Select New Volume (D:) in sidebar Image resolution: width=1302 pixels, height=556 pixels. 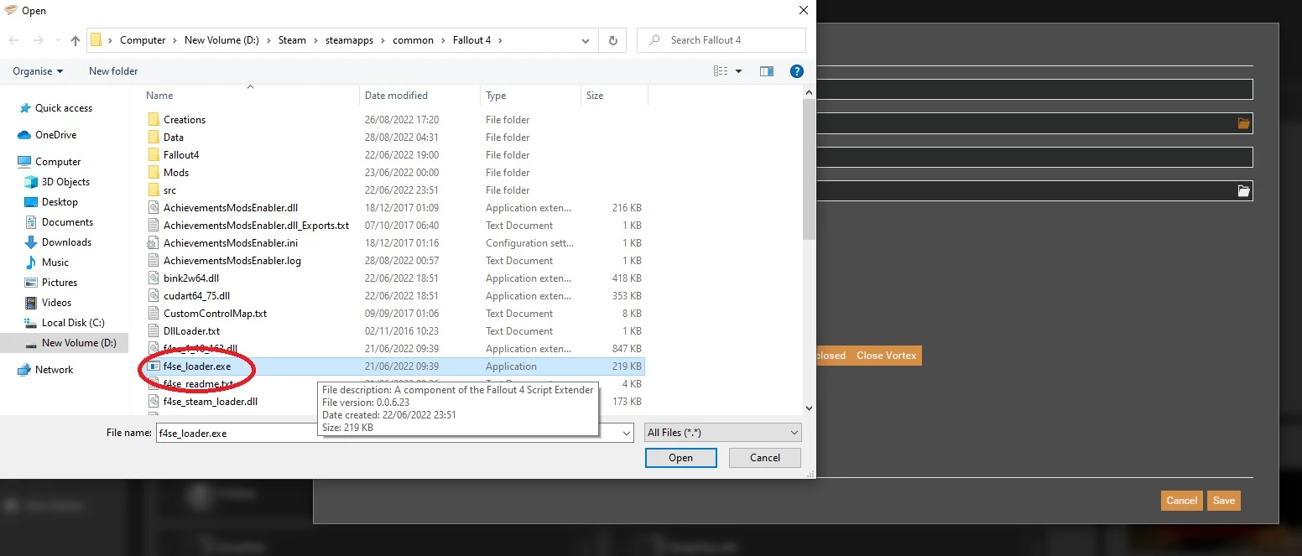pos(64,343)
